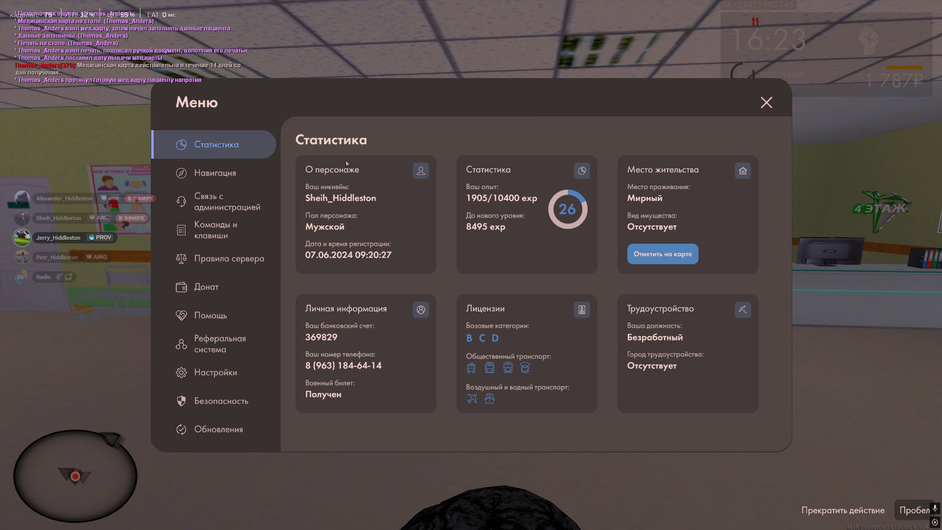The height and width of the screenshot is (530, 942).
Task: Click the document icon in Лицензии card
Action: (582, 309)
